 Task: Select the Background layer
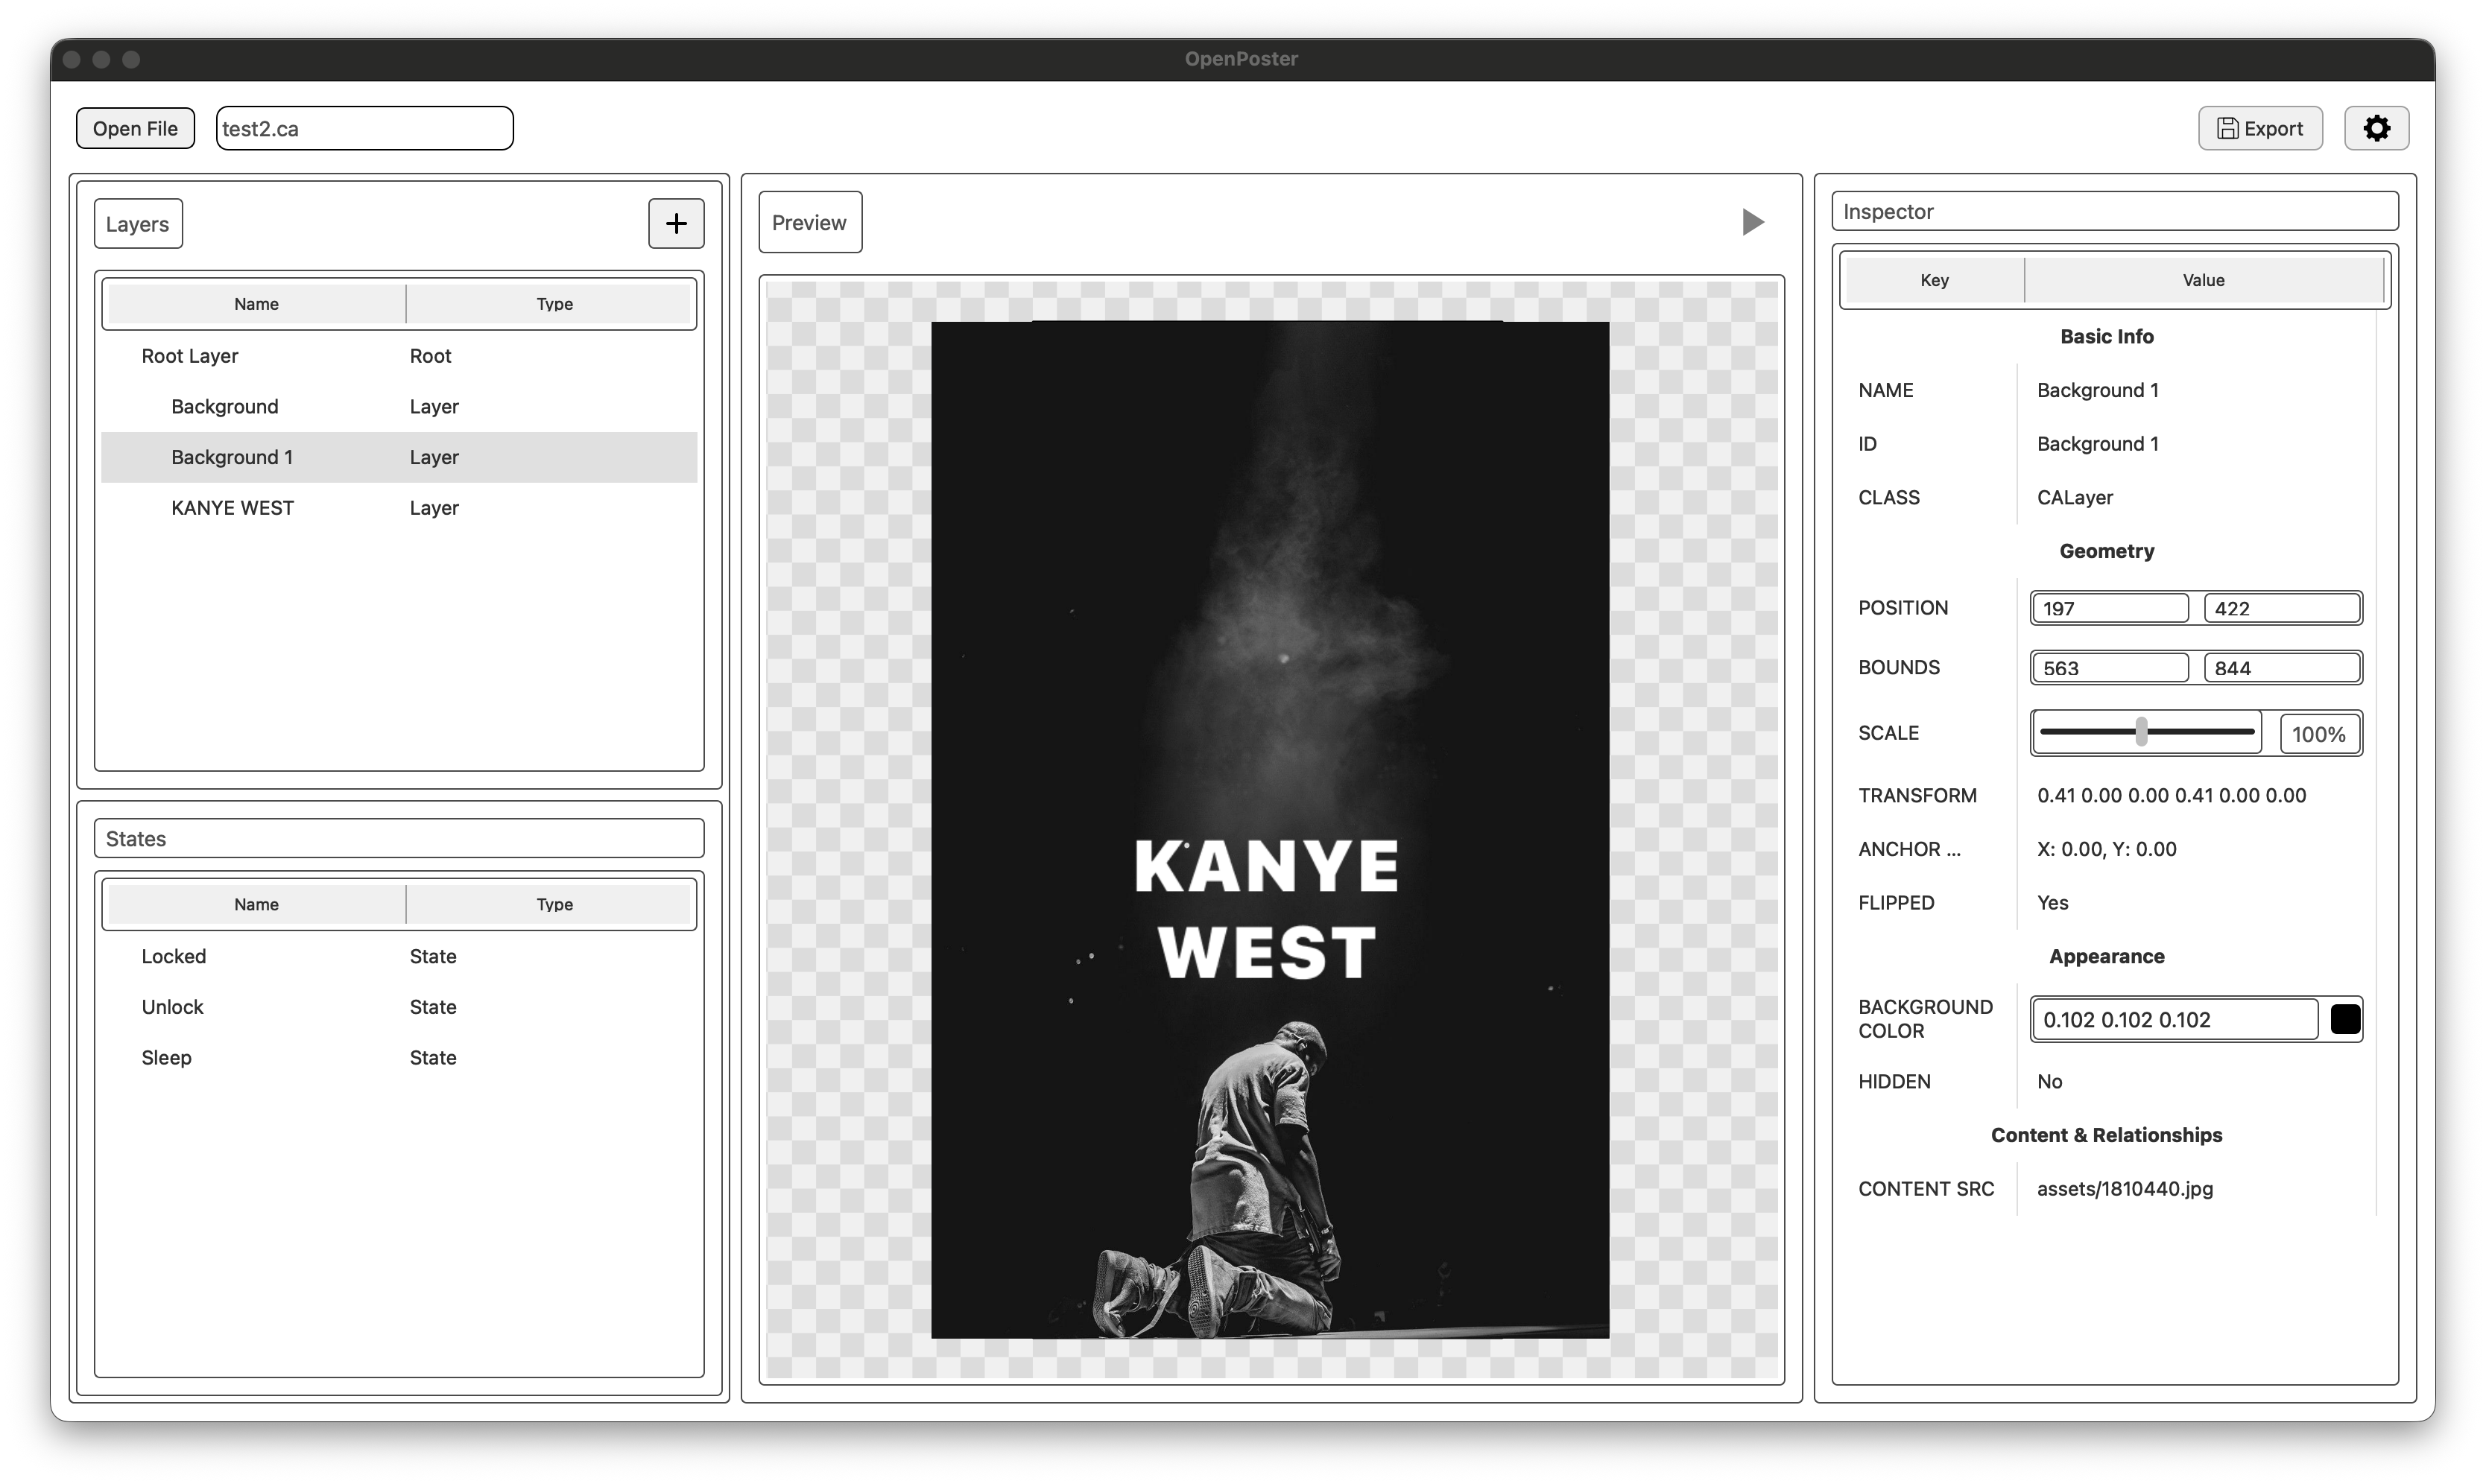(x=224, y=406)
